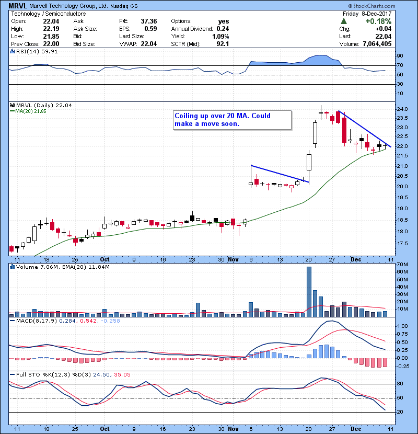
Task: Click the VWAP 22.04 value
Action: 149,44
